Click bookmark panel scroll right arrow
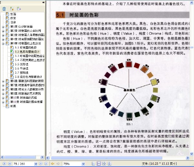Viewport: 194px width, 167px height. tap(42, 157)
